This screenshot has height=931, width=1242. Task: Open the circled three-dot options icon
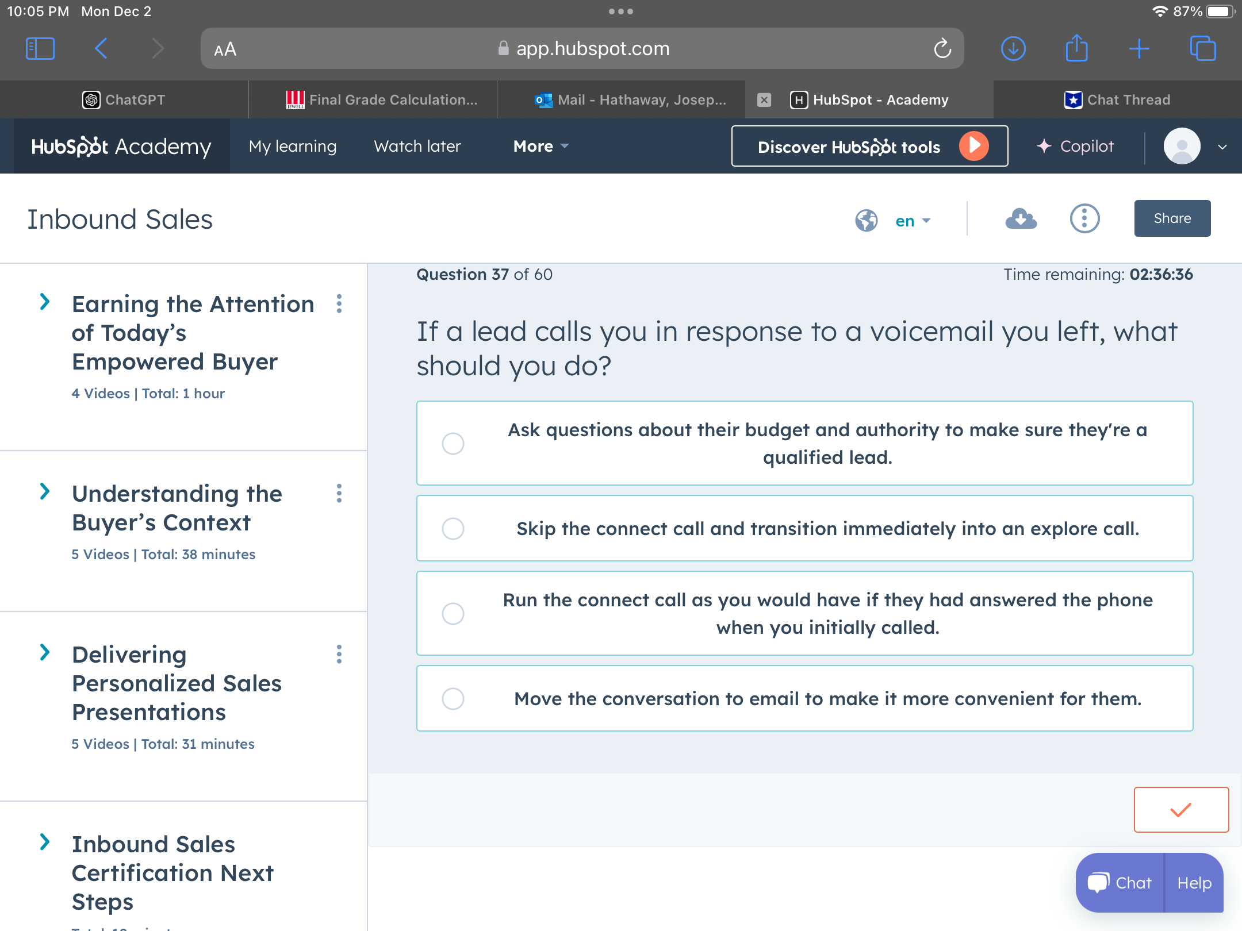click(x=1084, y=219)
